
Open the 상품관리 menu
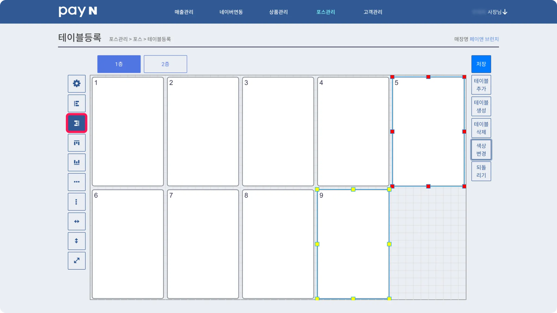point(278,12)
